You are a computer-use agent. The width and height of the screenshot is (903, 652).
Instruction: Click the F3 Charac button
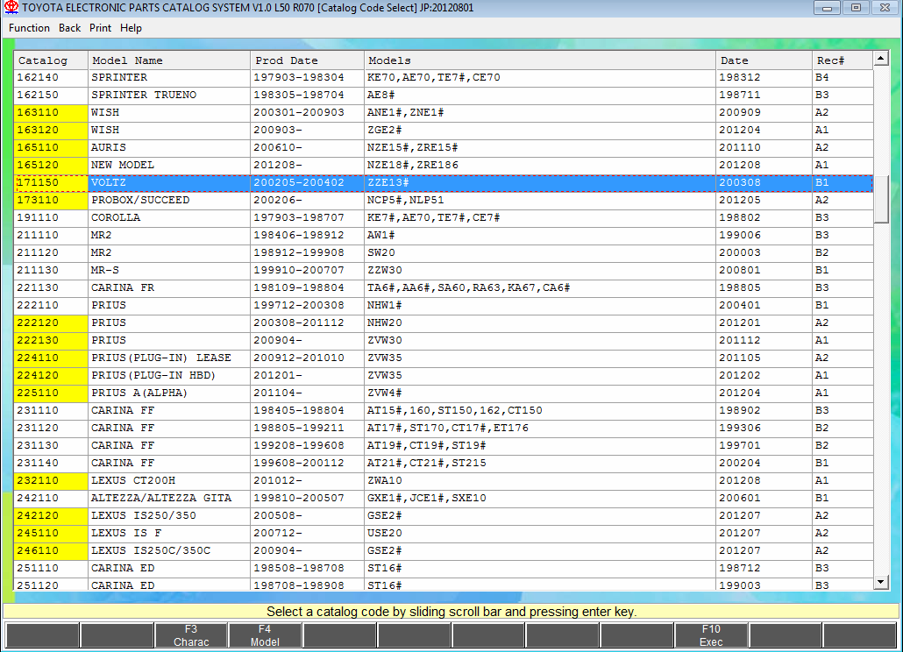point(191,635)
